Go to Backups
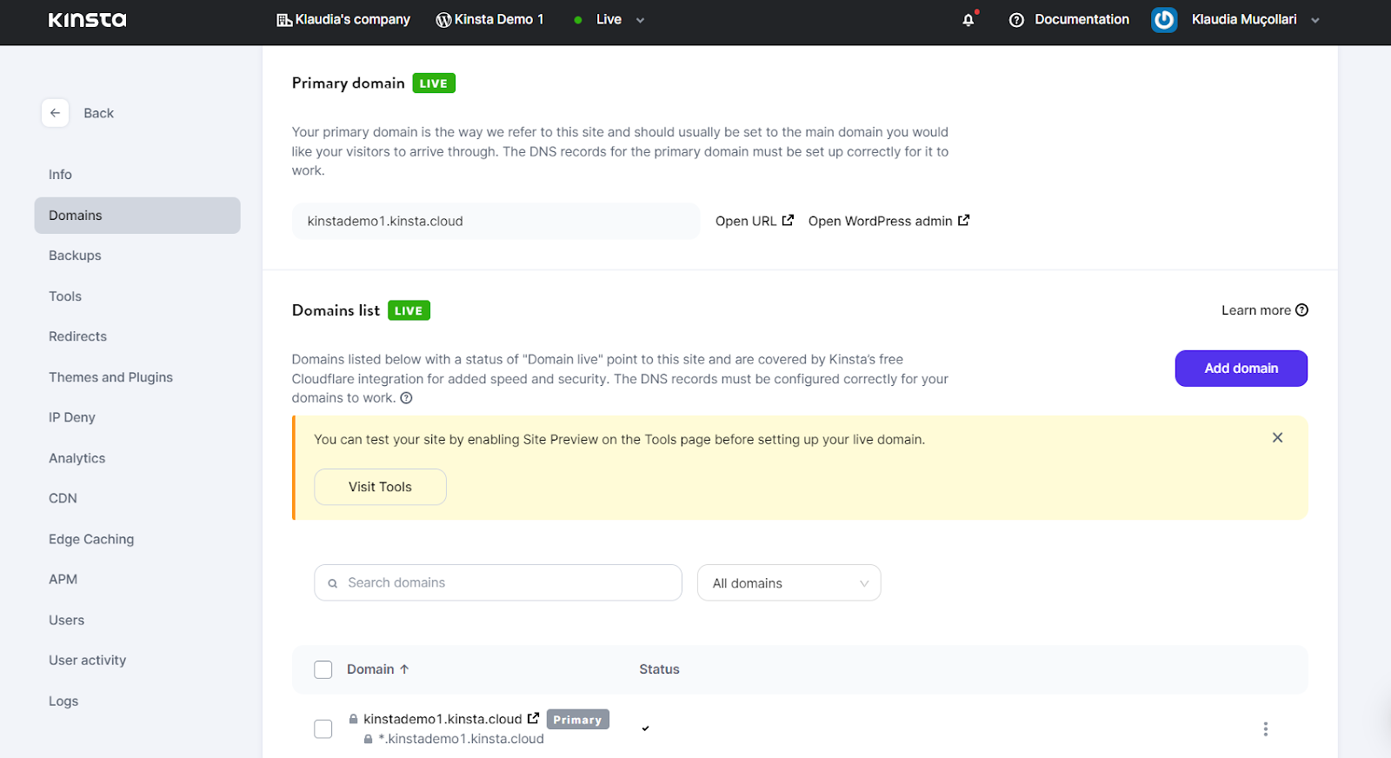Image resolution: width=1391 pixels, height=758 pixels. [75, 256]
